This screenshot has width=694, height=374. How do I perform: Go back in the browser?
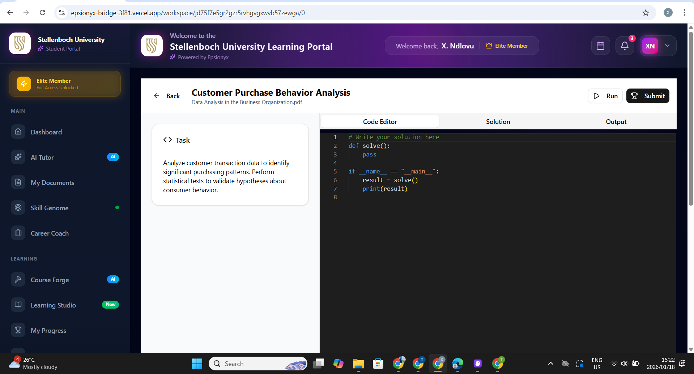tap(10, 13)
